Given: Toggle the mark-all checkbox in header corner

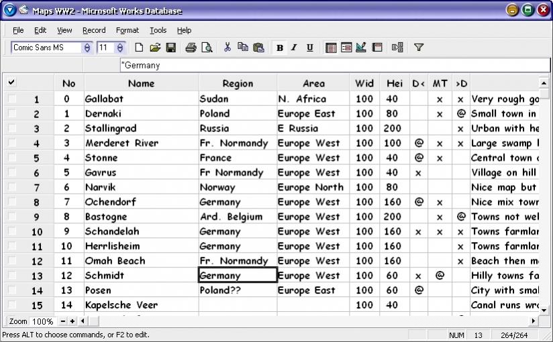Looking at the screenshot, I should click(x=11, y=82).
